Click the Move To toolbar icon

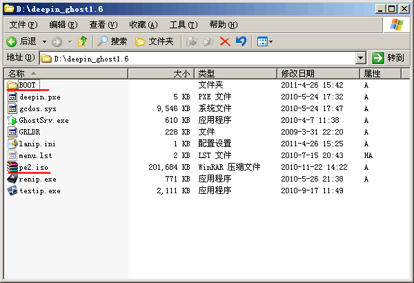tap(192, 41)
